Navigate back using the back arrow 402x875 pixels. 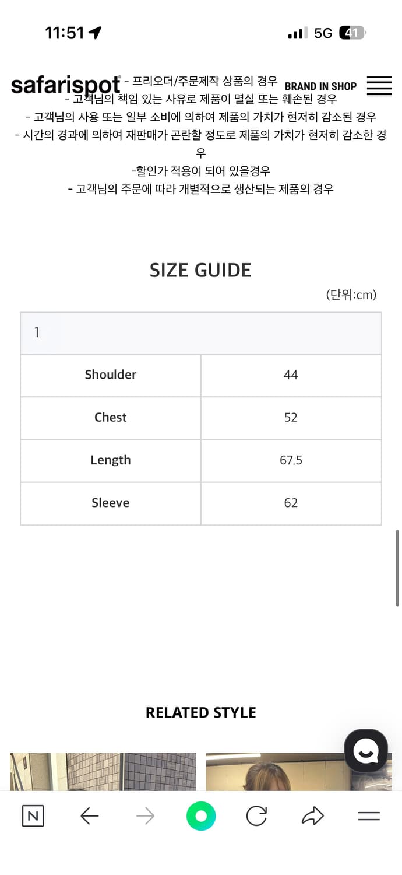click(89, 816)
